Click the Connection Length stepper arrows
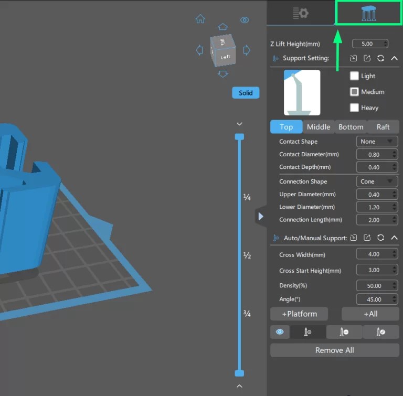 [395, 220]
